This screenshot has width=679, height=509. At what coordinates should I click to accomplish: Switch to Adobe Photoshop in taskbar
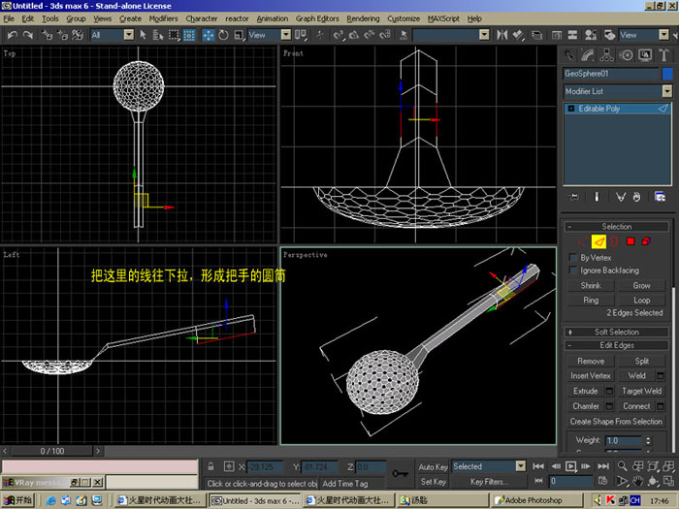click(x=535, y=500)
